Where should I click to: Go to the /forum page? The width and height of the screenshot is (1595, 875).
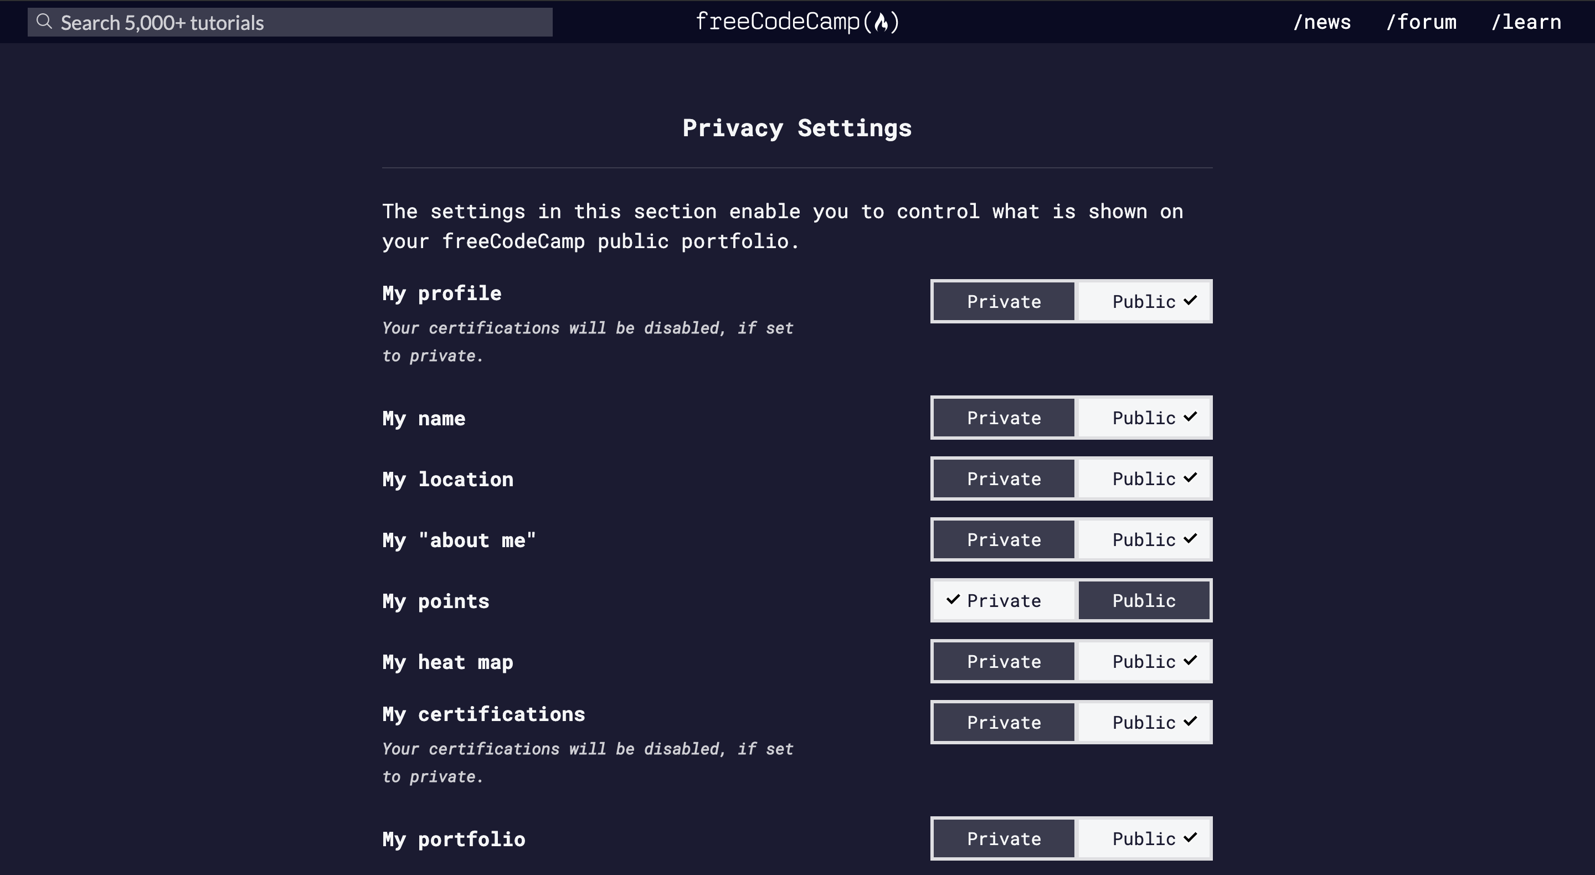point(1421,22)
